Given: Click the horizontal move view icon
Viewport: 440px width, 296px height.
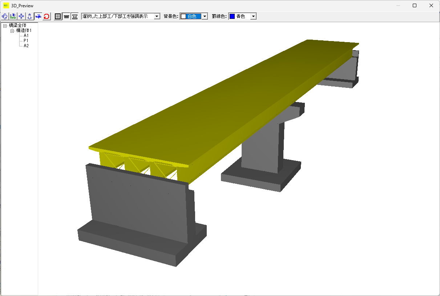Looking at the screenshot, I should click(38, 16).
